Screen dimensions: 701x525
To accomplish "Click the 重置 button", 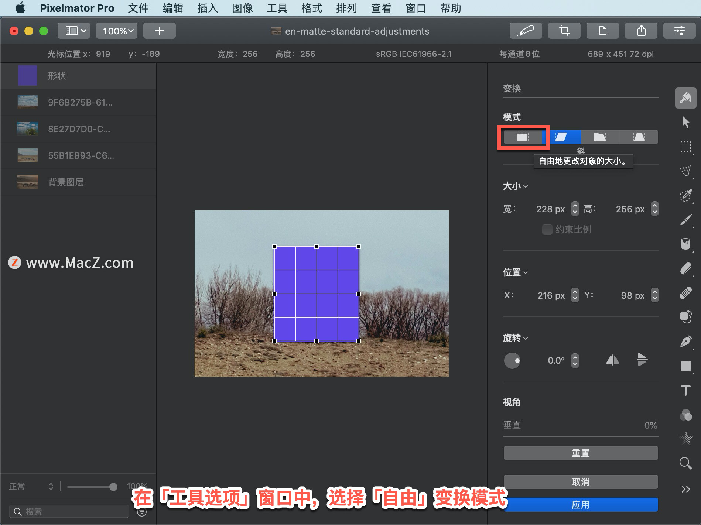I will [x=581, y=453].
